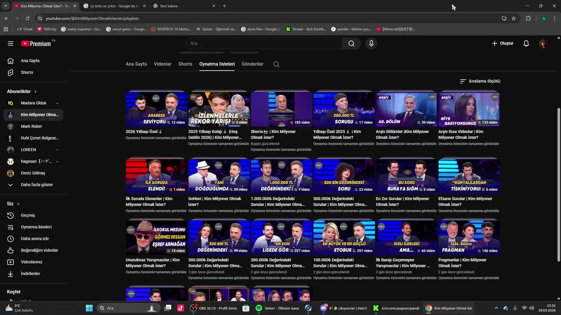Switch to the Gönderiler tab
The image size is (561, 315).
tap(252, 64)
